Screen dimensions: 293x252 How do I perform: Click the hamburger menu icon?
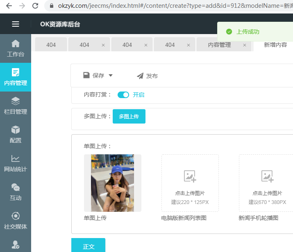pyautogui.click(x=16, y=24)
